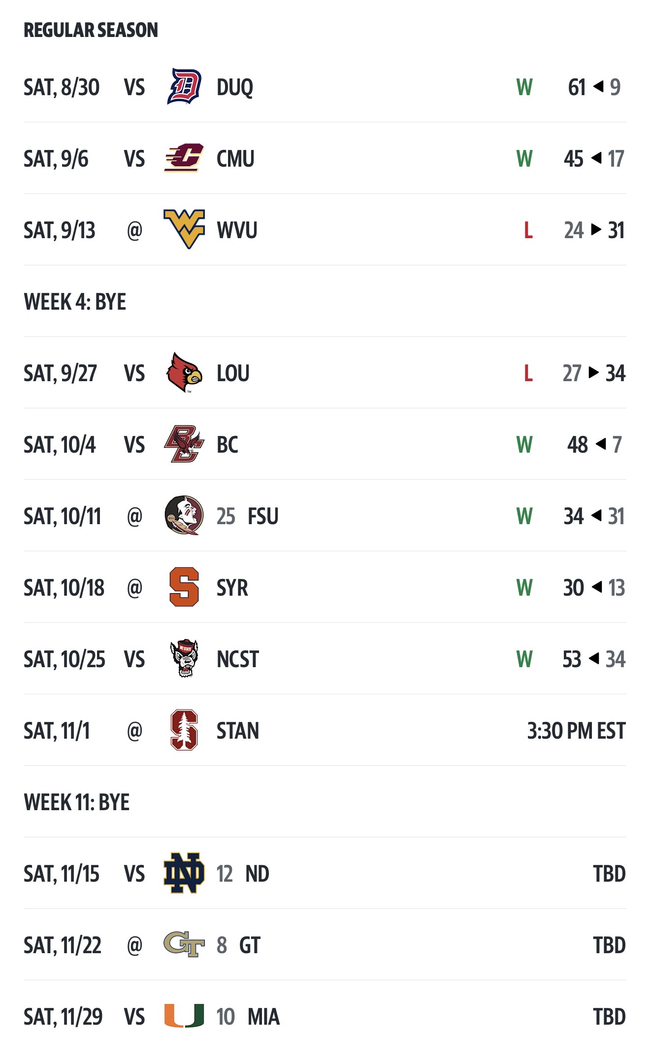Tap the Stanford tree logo

(184, 730)
